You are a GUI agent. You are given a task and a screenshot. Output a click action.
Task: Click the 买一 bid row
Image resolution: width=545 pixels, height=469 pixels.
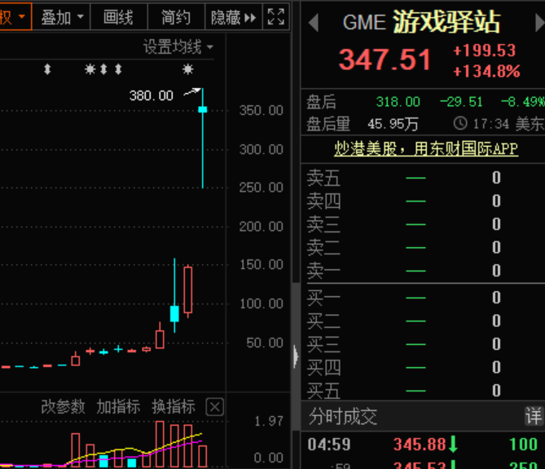click(423, 298)
